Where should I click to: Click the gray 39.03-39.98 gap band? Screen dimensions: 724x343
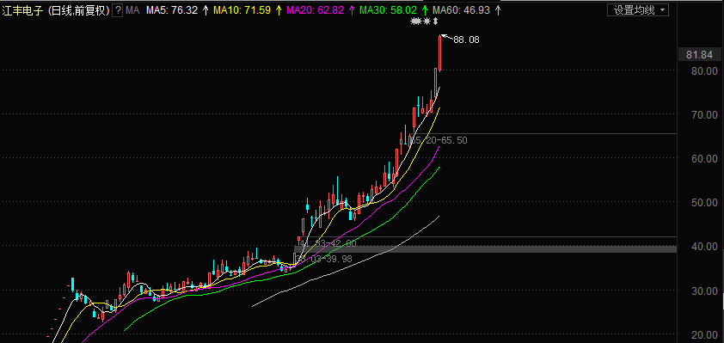click(485, 249)
